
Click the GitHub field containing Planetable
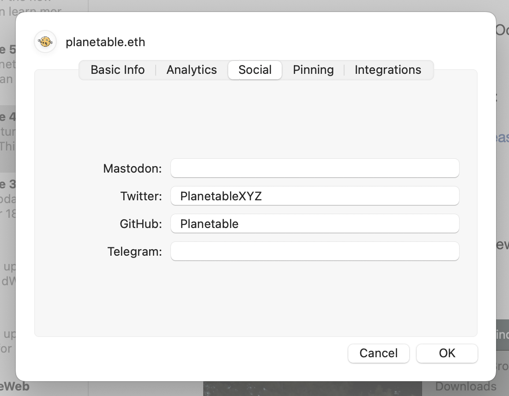(315, 224)
